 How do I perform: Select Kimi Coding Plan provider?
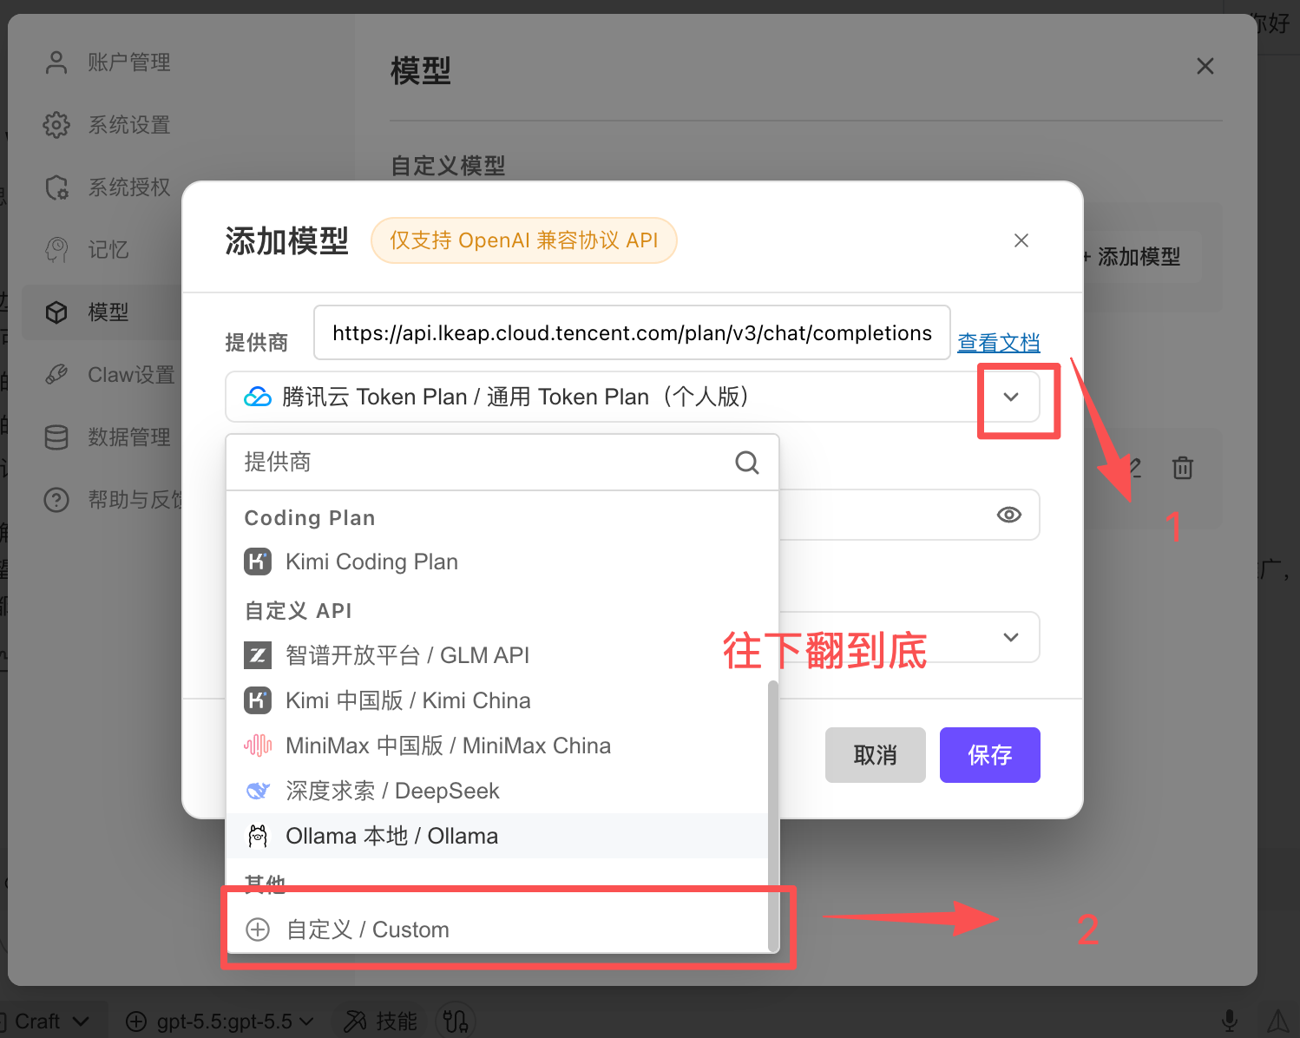tap(497, 562)
